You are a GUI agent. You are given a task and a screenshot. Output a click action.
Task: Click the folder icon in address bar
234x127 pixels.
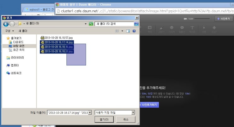20,23
